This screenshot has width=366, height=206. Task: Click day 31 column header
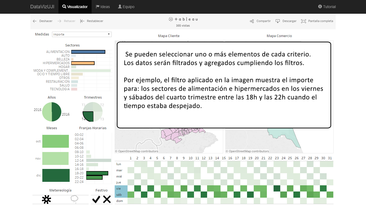click(330, 158)
